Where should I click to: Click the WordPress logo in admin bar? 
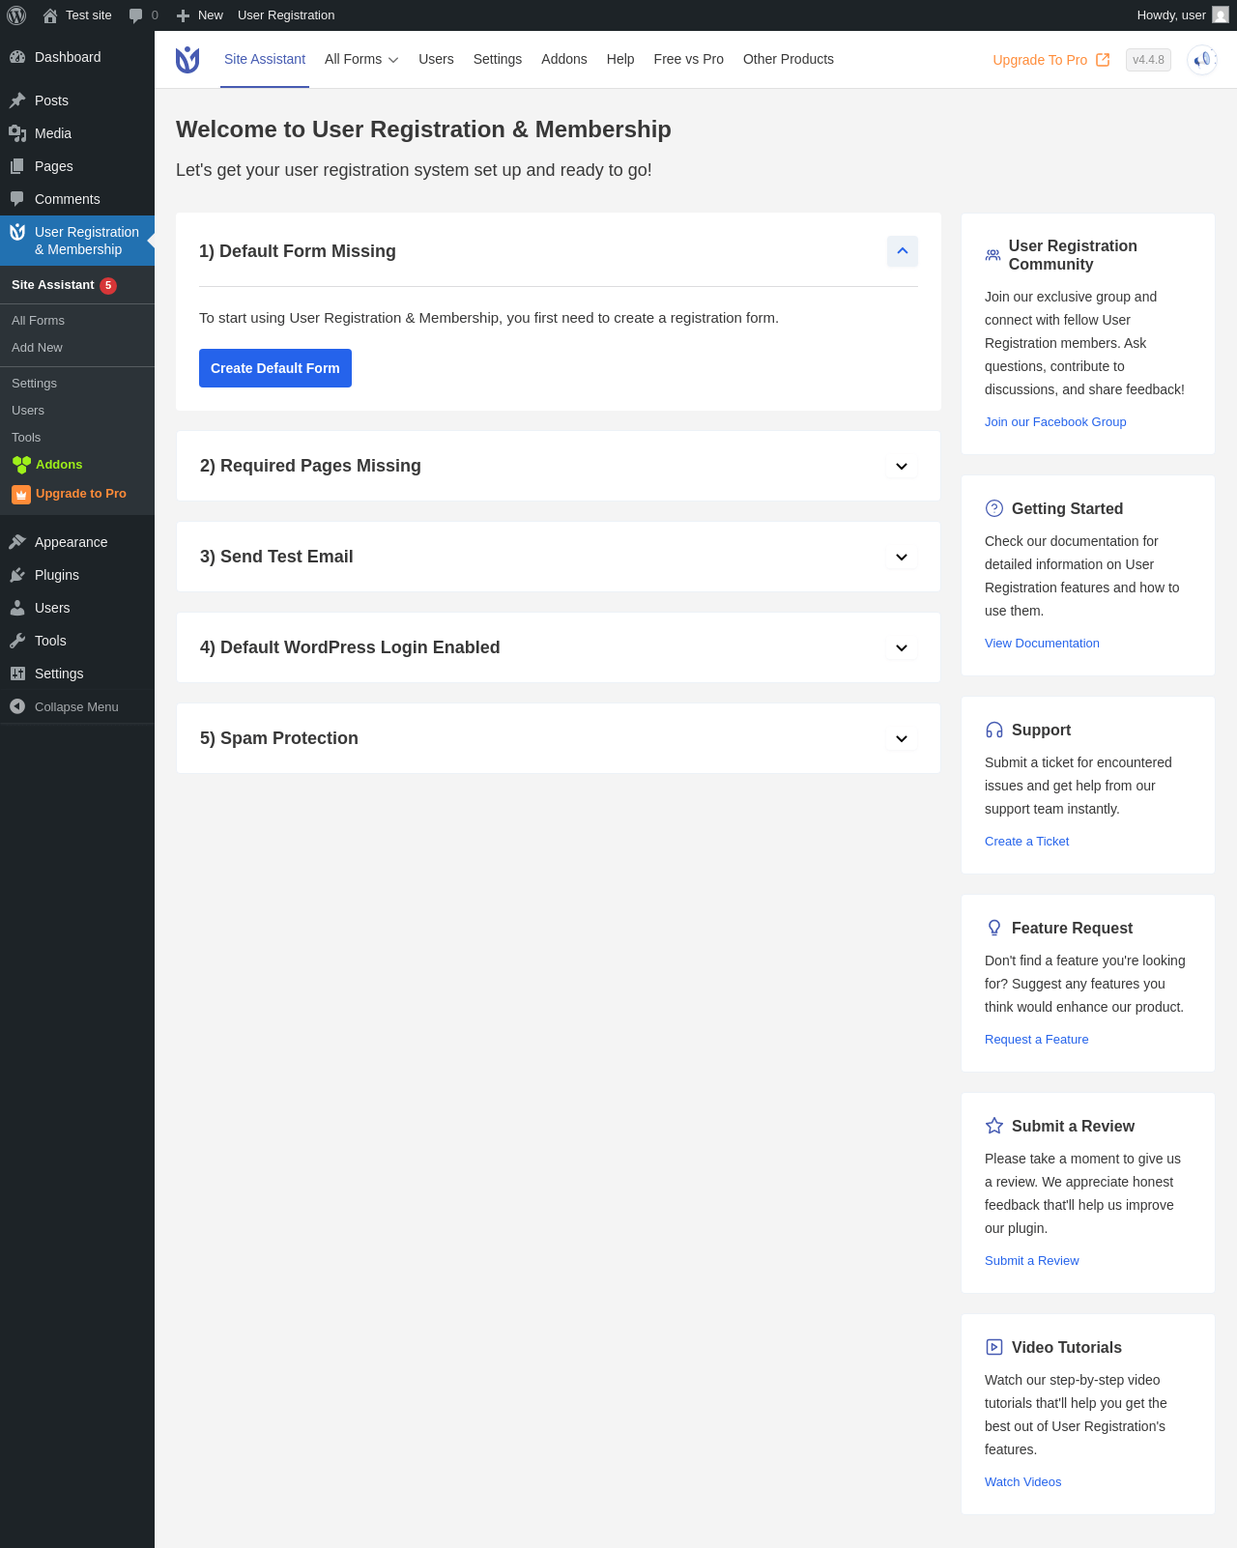pyautogui.click(x=16, y=15)
